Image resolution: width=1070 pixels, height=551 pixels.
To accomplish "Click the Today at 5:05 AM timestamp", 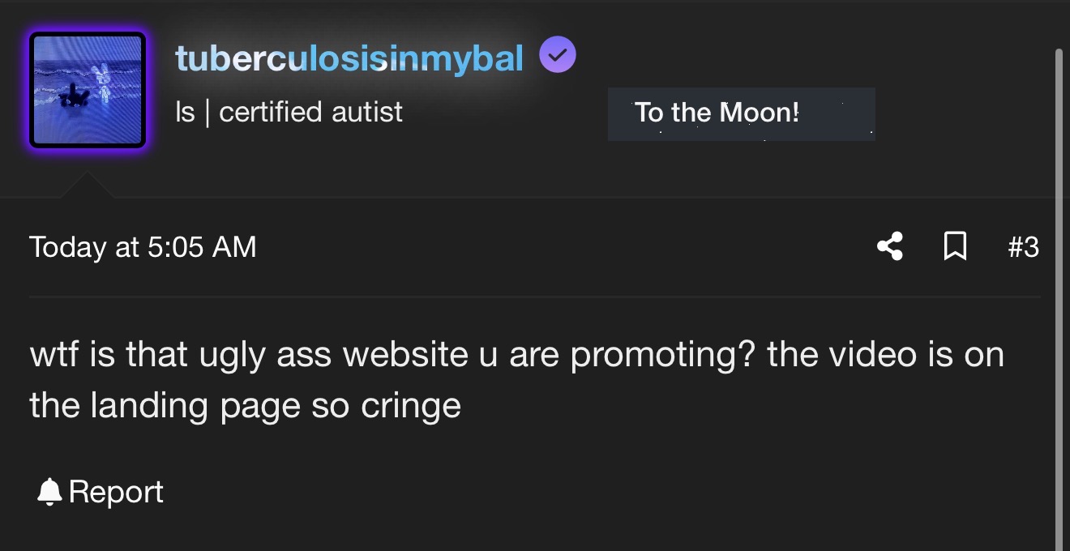I will [143, 246].
